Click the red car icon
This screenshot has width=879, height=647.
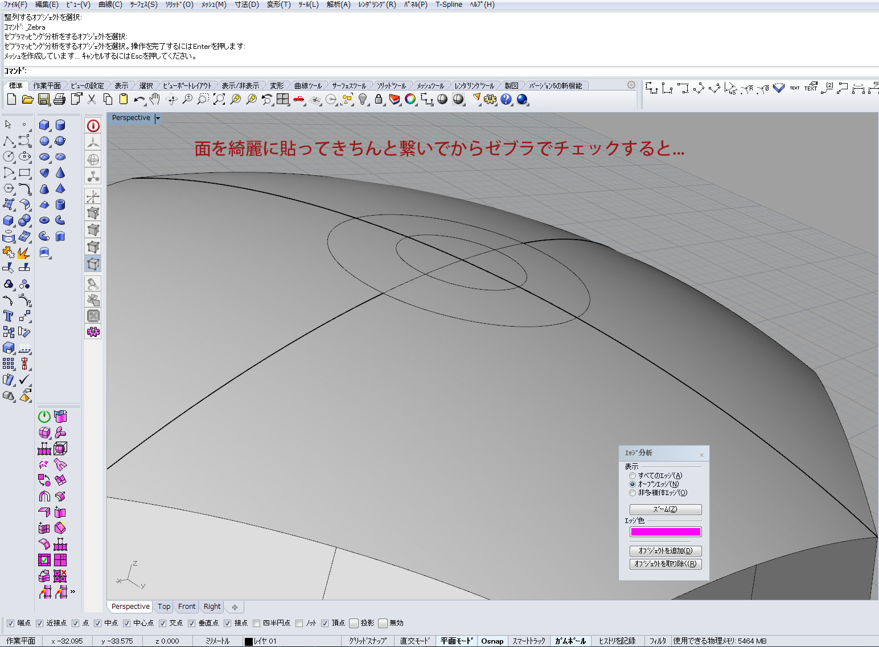[x=299, y=100]
